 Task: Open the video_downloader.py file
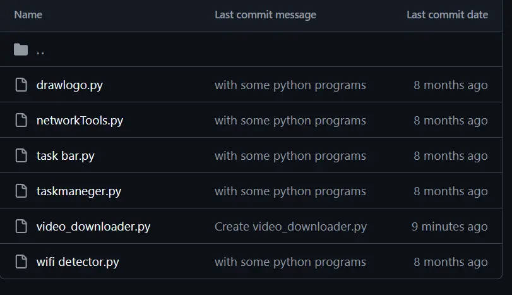pos(93,226)
